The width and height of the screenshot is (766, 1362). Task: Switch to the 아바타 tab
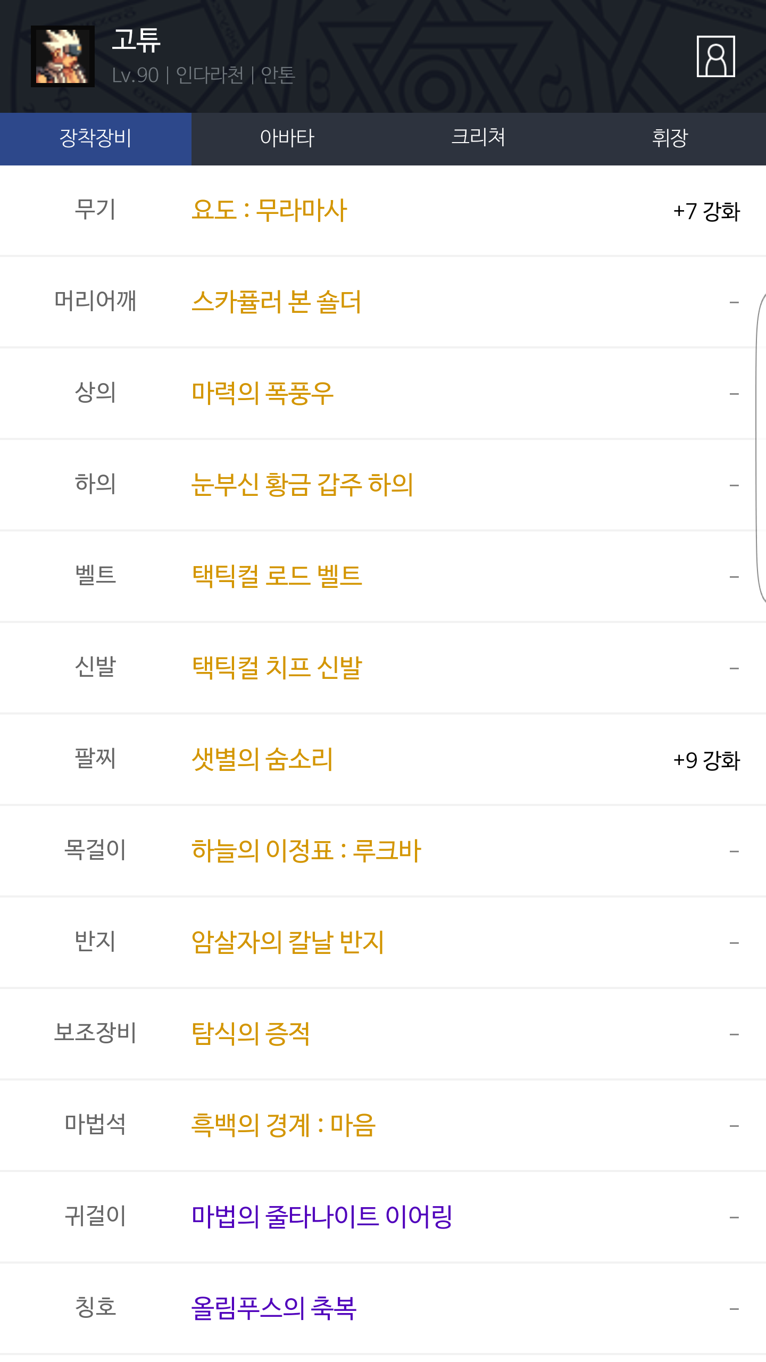287,138
